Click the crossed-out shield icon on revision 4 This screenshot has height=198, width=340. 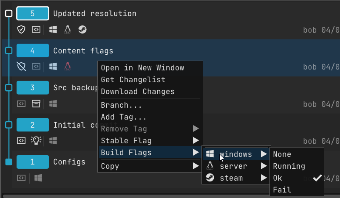coord(21,67)
